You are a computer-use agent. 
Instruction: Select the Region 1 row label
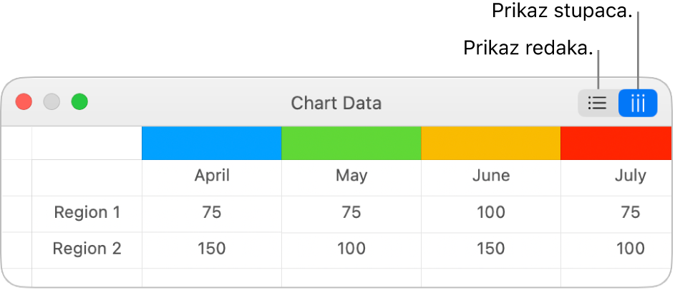(x=87, y=212)
